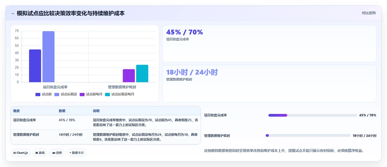Click the 项目复盘完成率 progress bar
The image size is (387, 167).
coord(313,115)
